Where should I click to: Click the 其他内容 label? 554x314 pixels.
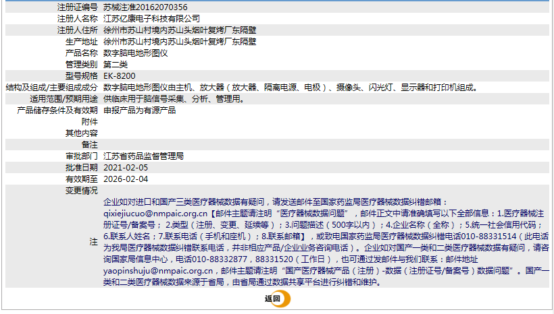click(81, 133)
